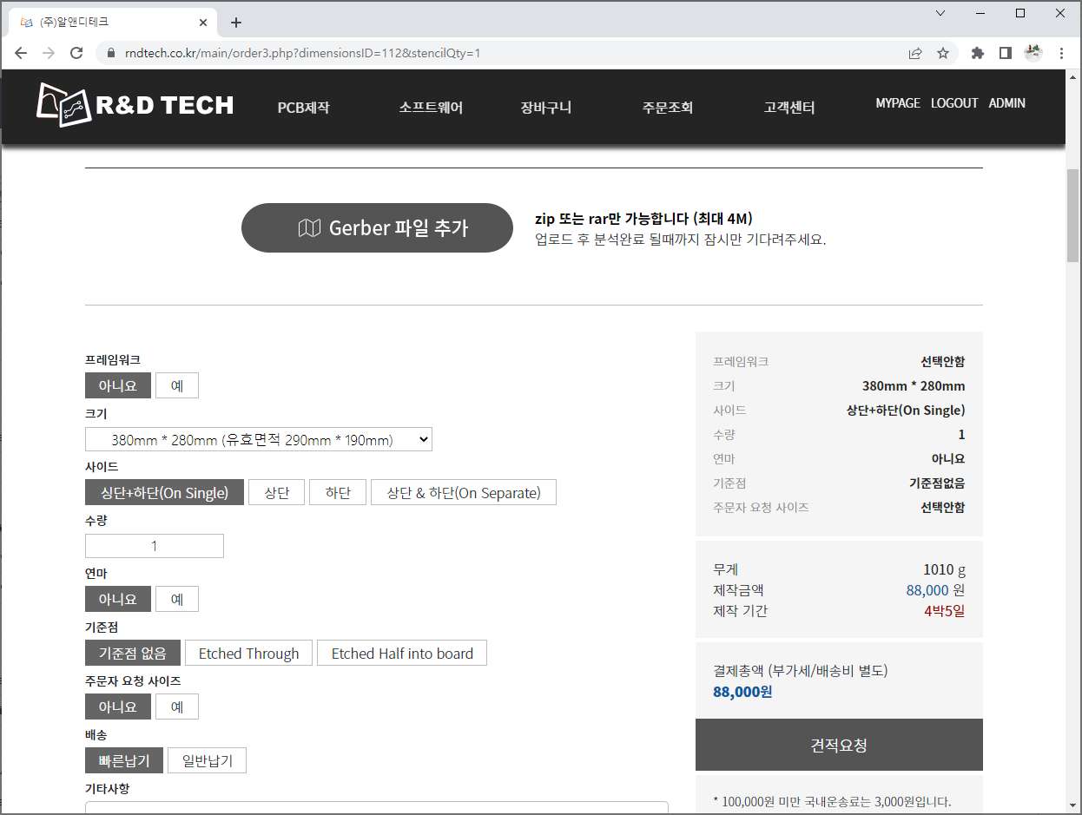This screenshot has width=1082, height=815.
Task: Click the 수량 quantity input field
Action: click(x=155, y=546)
